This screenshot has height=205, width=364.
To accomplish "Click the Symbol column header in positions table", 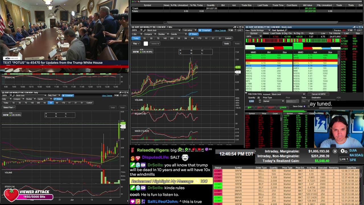I will pos(147,5).
